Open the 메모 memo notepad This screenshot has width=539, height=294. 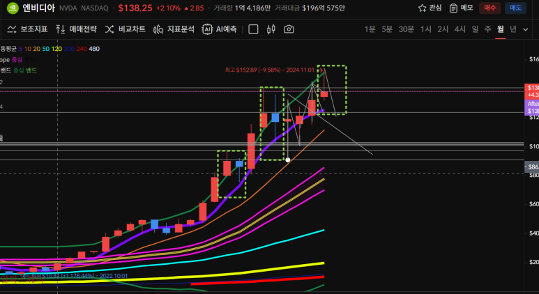(x=462, y=8)
